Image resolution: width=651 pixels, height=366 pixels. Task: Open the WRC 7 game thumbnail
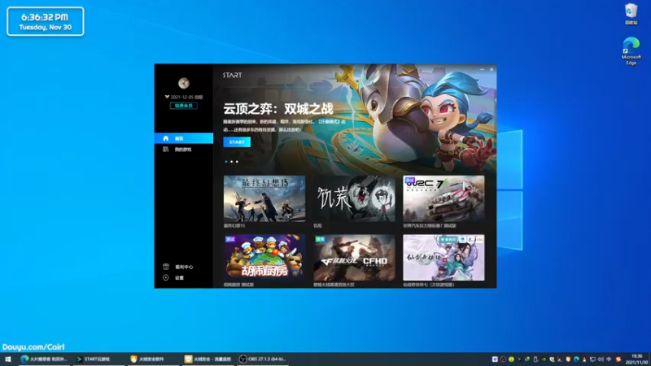point(443,198)
